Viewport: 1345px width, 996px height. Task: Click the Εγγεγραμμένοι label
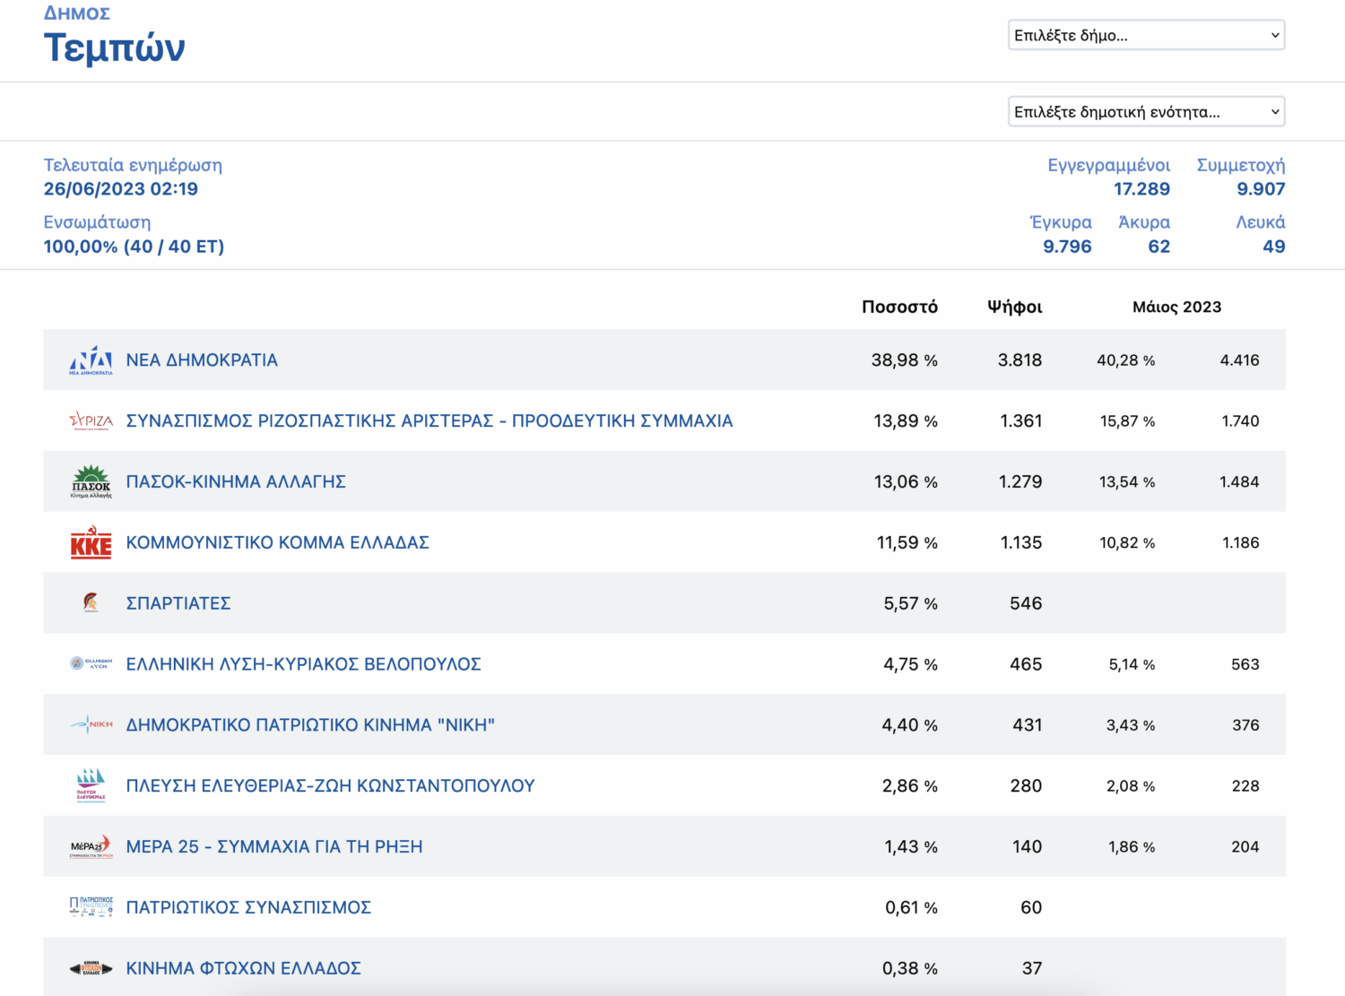point(1109,165)
